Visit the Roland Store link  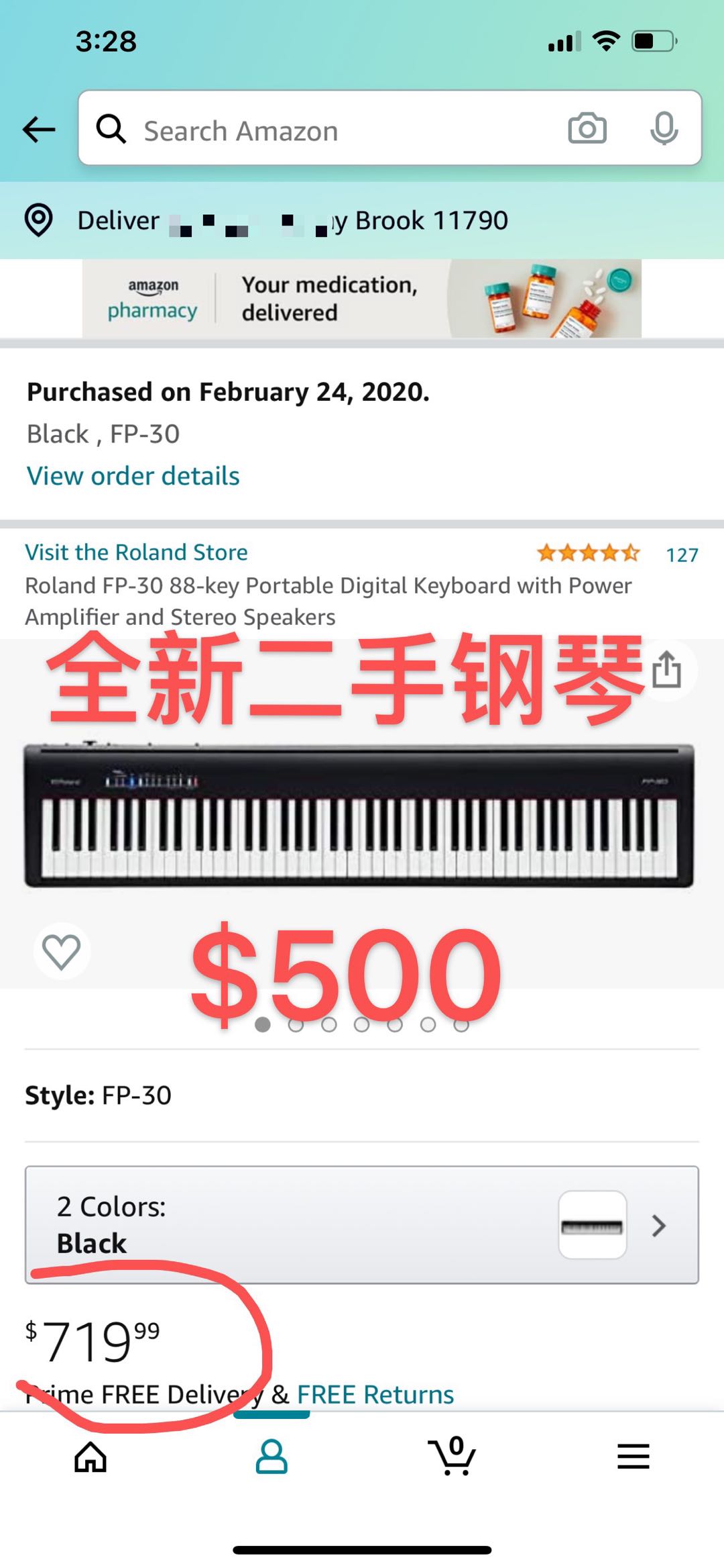coord(136,552)
